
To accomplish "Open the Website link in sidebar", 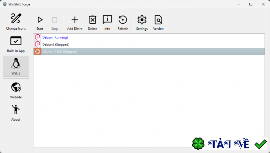I will click(16, 90).
